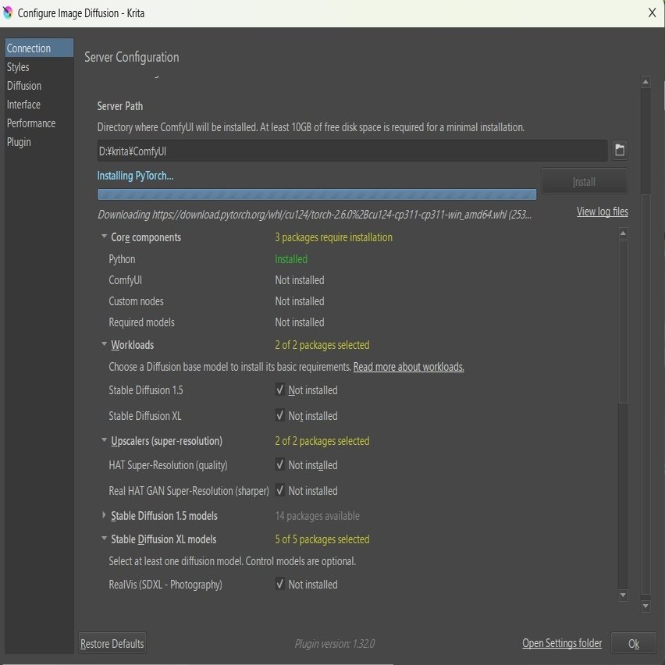The width and height of the screenshot is (665, 665).
Task: Expand the Stable Diffusion 1.5 models section
Action: coord(104,515)
